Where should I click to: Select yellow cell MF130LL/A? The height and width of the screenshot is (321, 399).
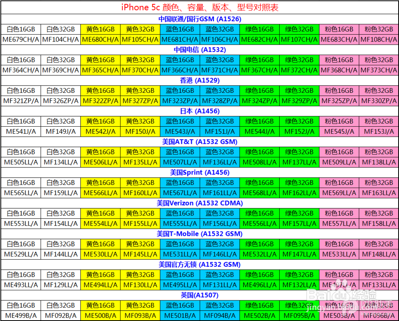pyautogui.click(x=140, y=285)
